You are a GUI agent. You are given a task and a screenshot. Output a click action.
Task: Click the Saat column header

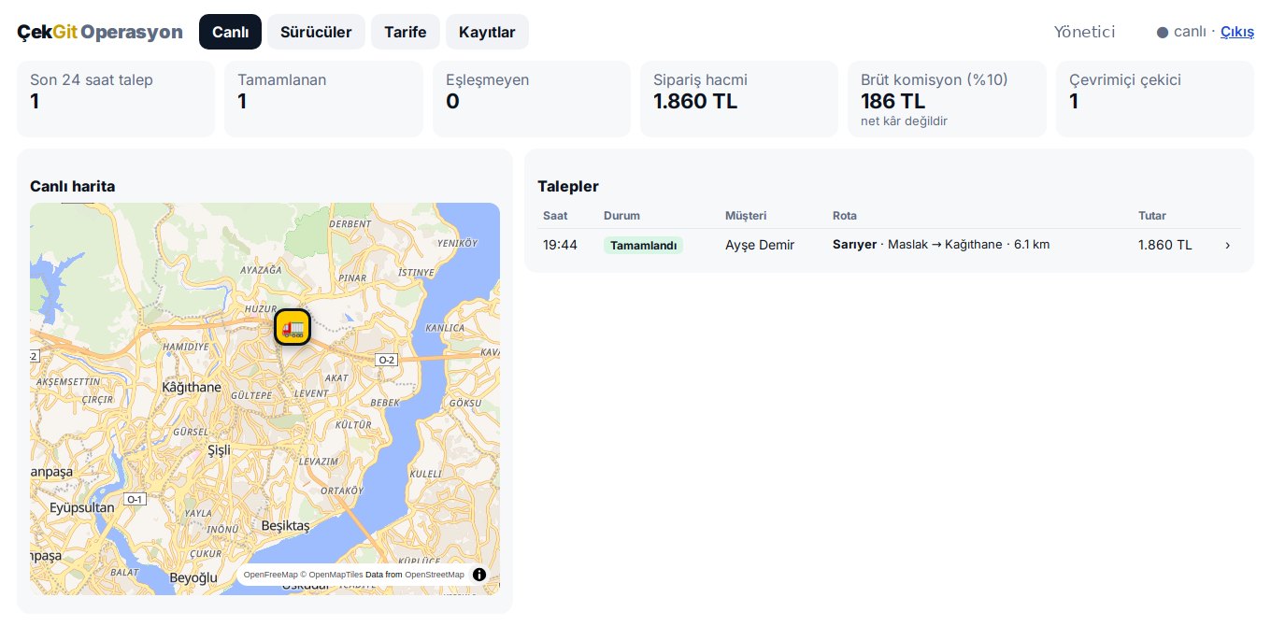click(x=555, y=216)
